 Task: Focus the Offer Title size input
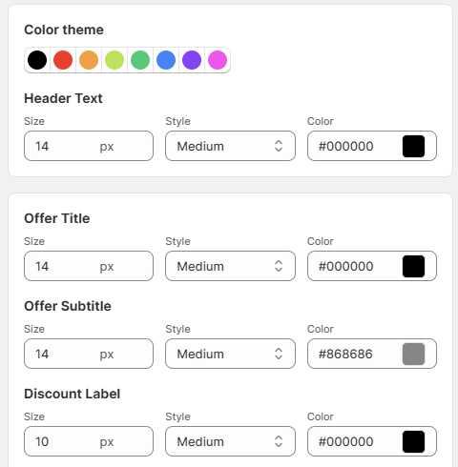click(x=89, y=266)
